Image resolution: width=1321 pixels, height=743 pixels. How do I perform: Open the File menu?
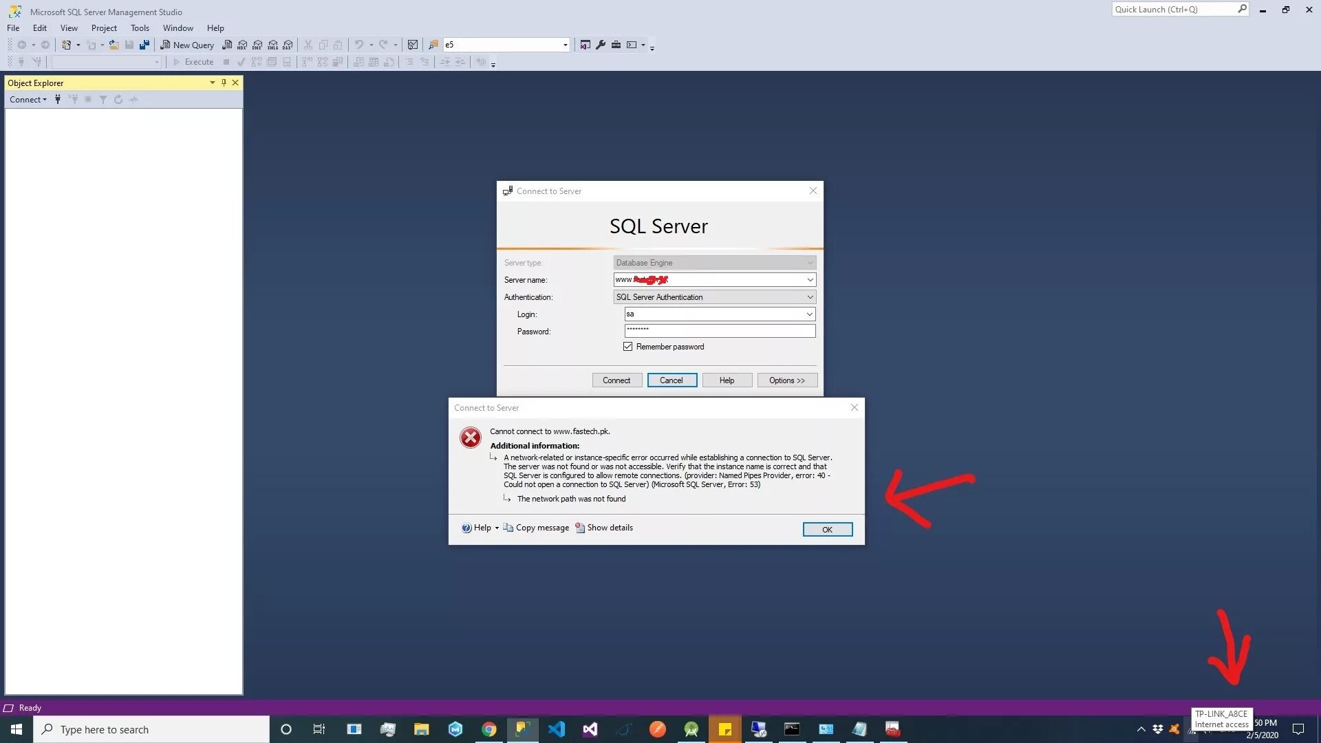click(x=12, y=28)
